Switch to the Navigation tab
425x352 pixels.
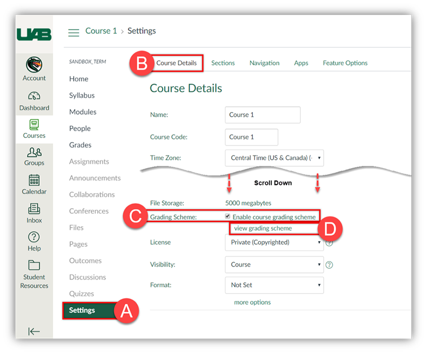tap(264, 63)
